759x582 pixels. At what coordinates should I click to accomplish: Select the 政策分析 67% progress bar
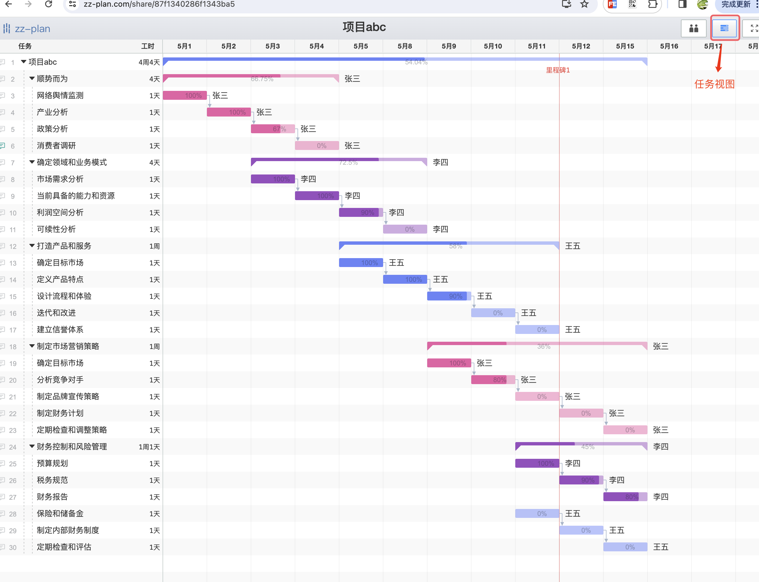pyautogui.click(x=273, y=129)
